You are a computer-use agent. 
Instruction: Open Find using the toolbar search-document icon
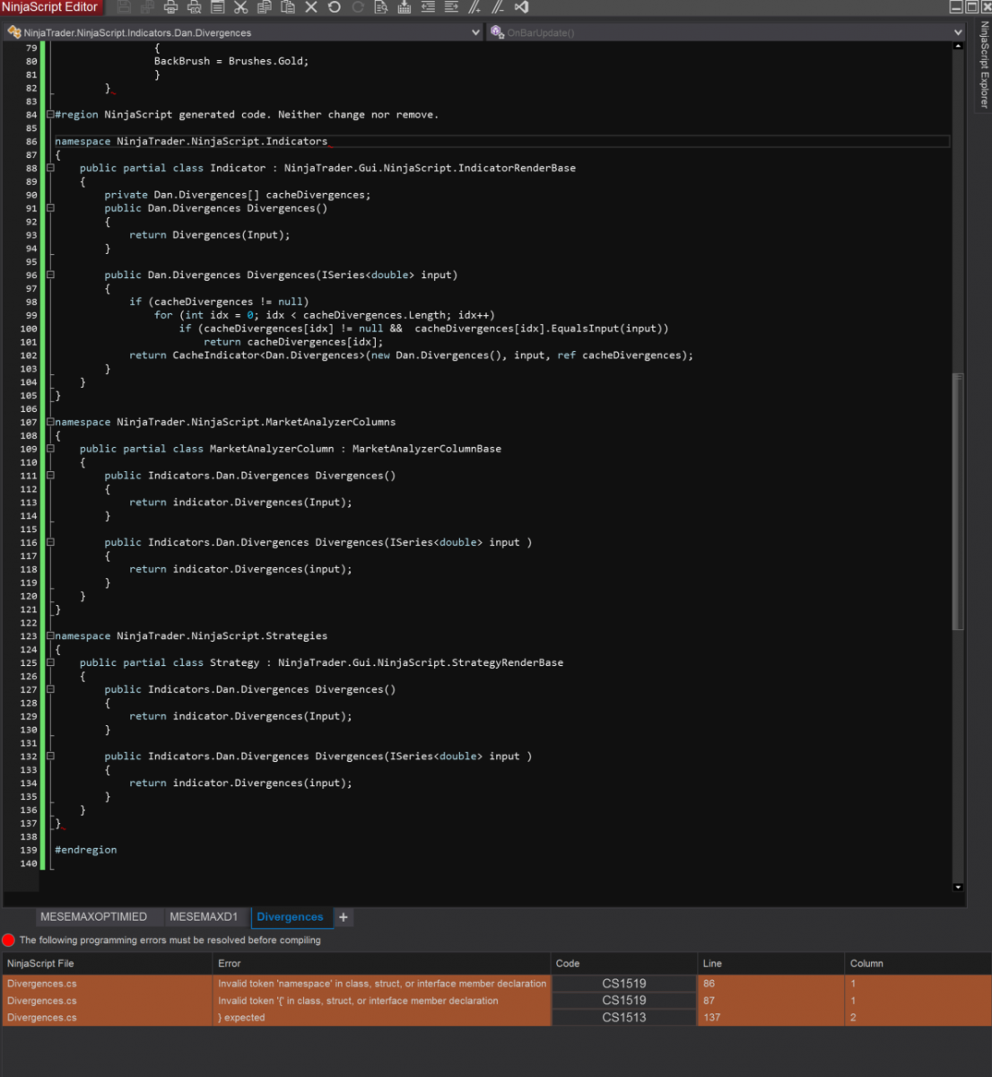[381, 7]
